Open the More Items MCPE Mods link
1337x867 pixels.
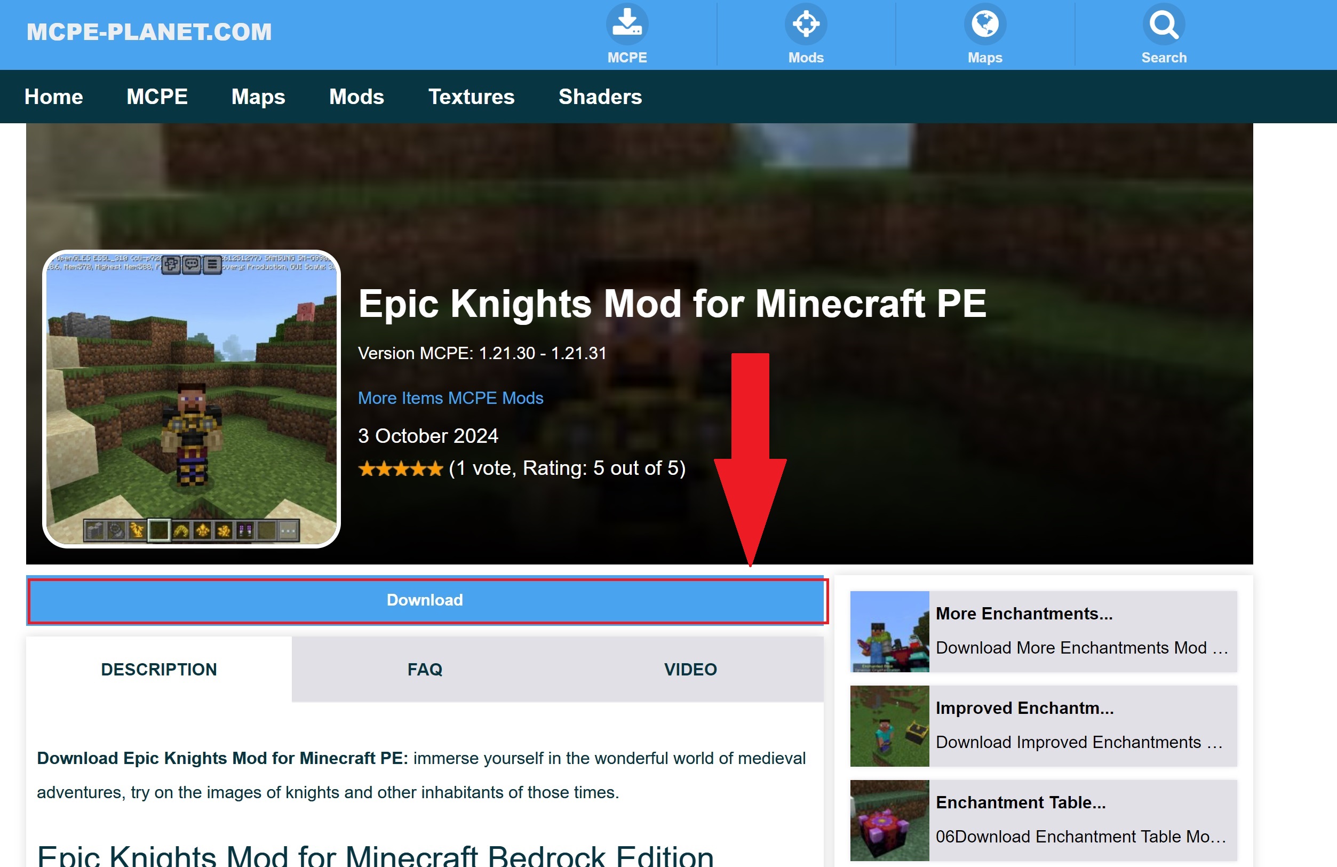pyautogui.click(x=451, y=399)
